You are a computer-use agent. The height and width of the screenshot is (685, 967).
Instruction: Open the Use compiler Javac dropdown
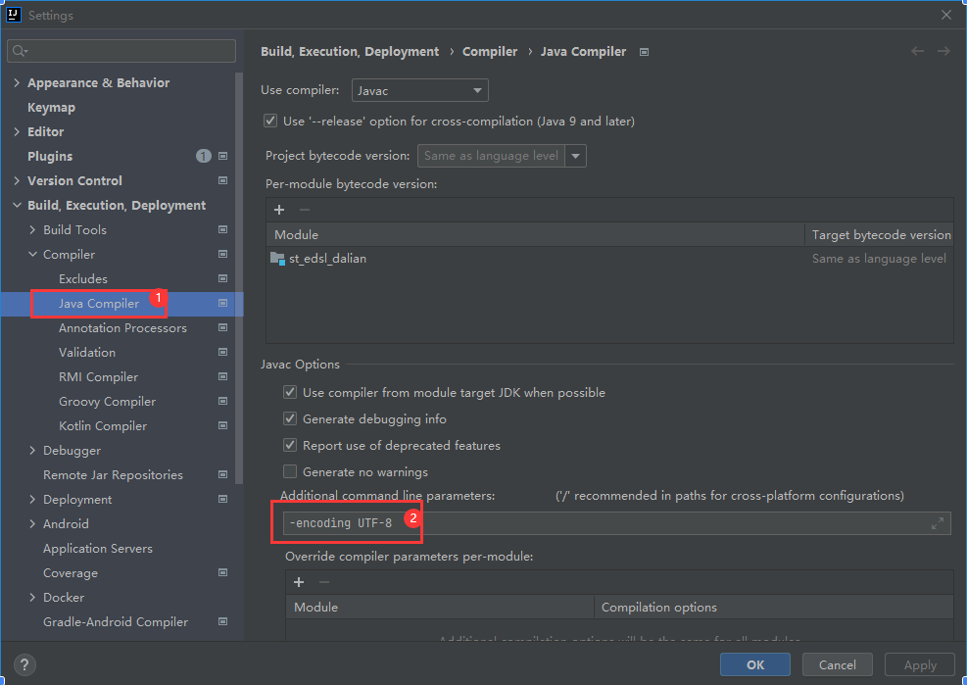[x=419, y=91]
